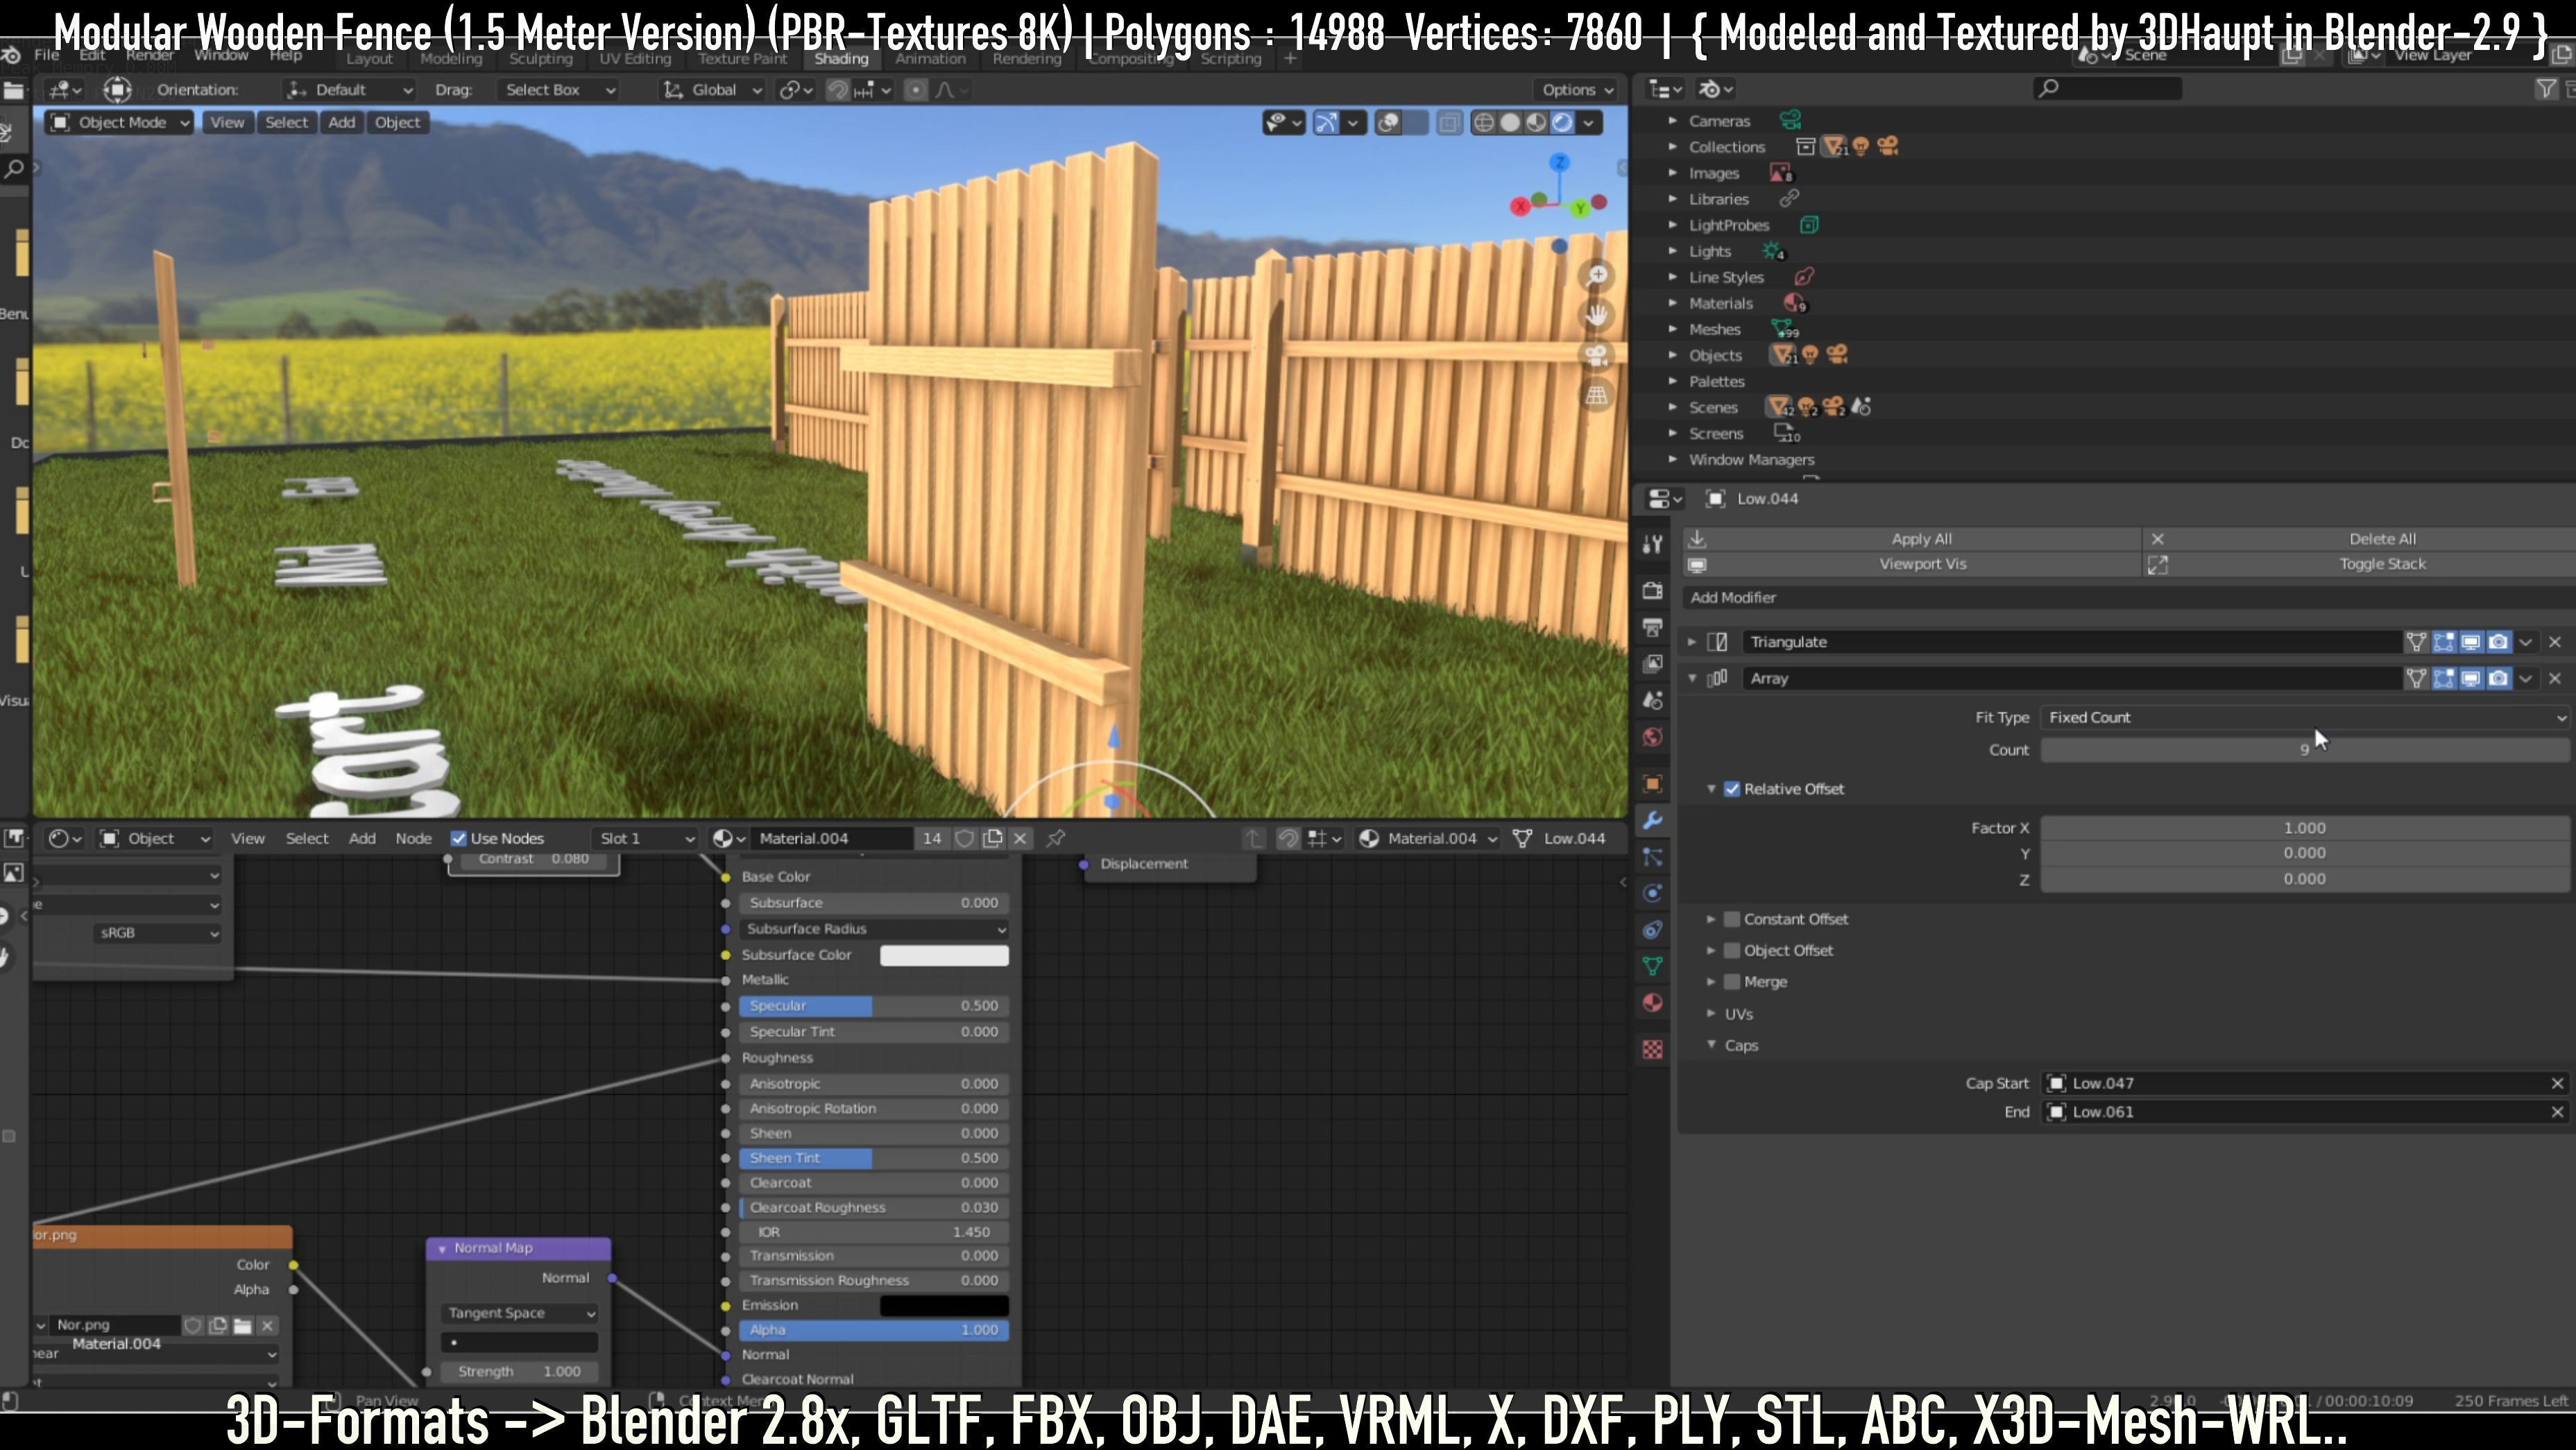Toggle the Relative Offset checkbox

[1732, 789]
